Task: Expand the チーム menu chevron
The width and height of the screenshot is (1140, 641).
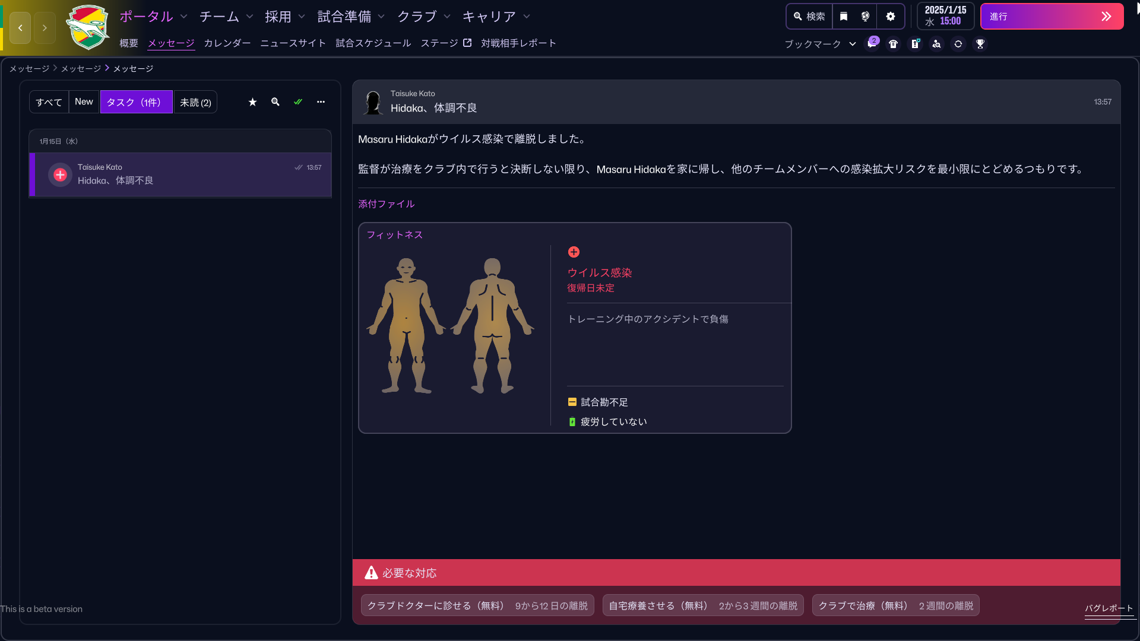Action: pos(249,17)
